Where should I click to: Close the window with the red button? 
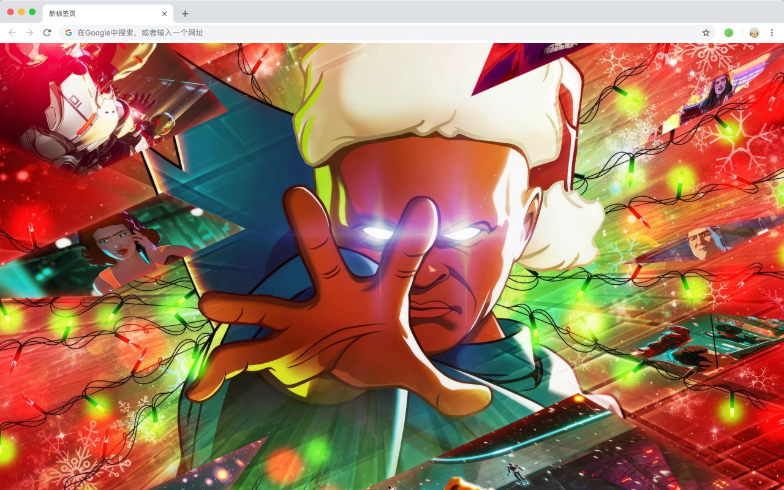[x=10, y=12]
